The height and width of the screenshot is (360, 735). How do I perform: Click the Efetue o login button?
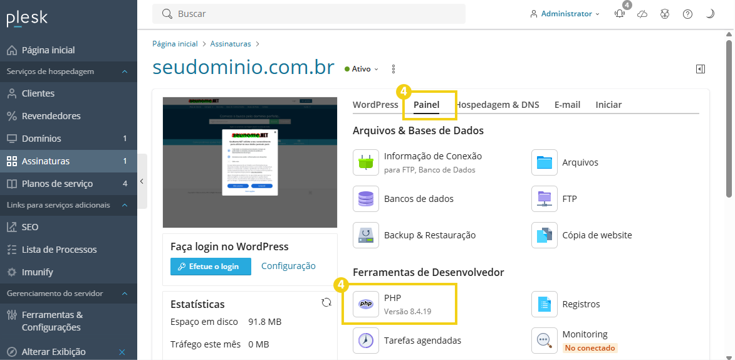coord(211,267)
